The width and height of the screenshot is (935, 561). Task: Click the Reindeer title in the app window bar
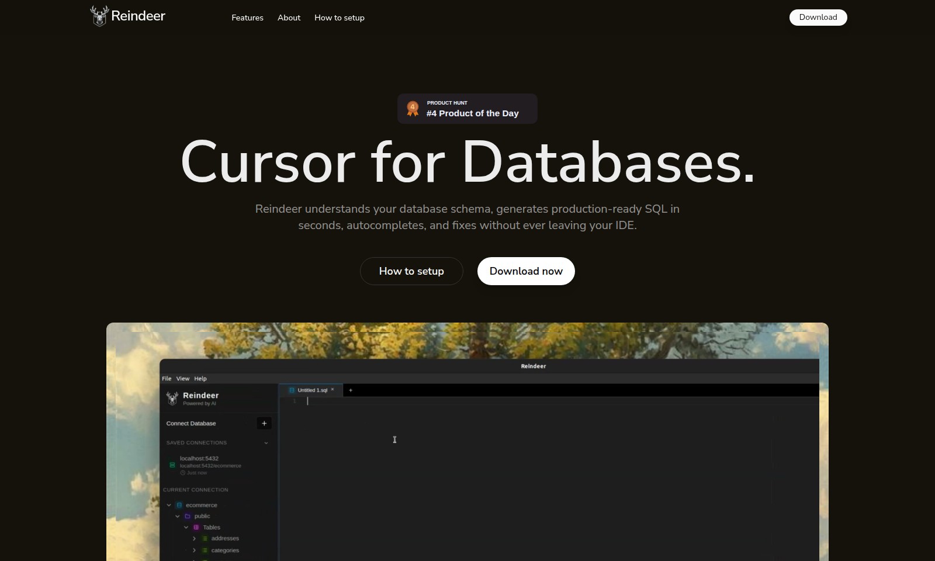click(x=534, y=366)
